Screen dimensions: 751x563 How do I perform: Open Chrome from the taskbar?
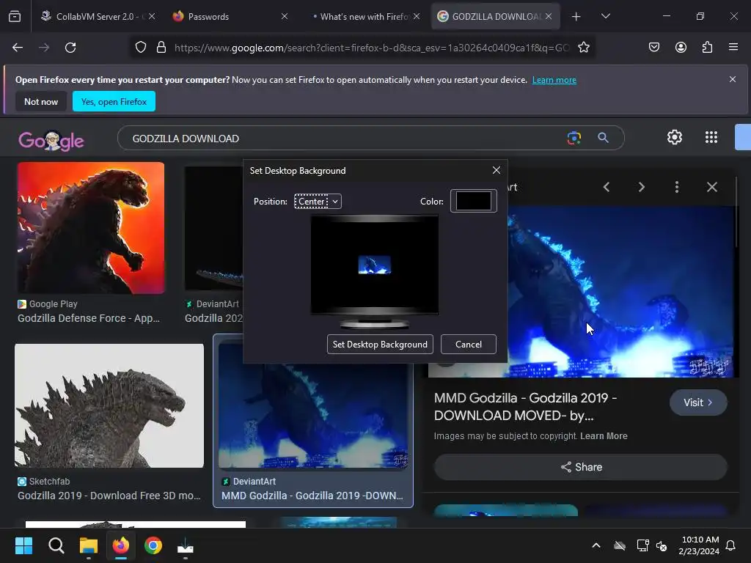tap(153, 545)
